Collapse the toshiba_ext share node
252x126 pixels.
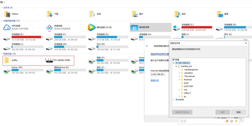pos(176,66)
